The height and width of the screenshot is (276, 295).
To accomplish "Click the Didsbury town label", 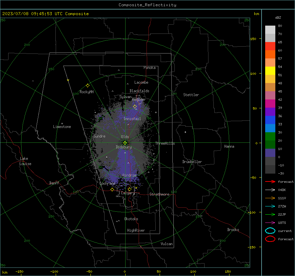I will tap(124, 147).
